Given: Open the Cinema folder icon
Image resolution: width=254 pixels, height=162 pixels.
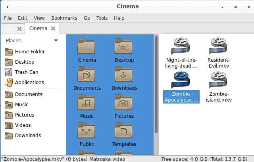Looking at the screenshot, I should [x=87, y=47].
